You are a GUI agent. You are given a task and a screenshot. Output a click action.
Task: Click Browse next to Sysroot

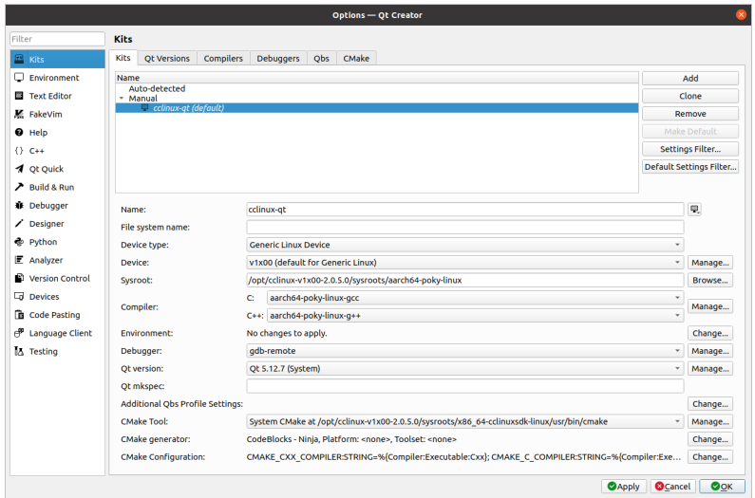pos(710,281)
